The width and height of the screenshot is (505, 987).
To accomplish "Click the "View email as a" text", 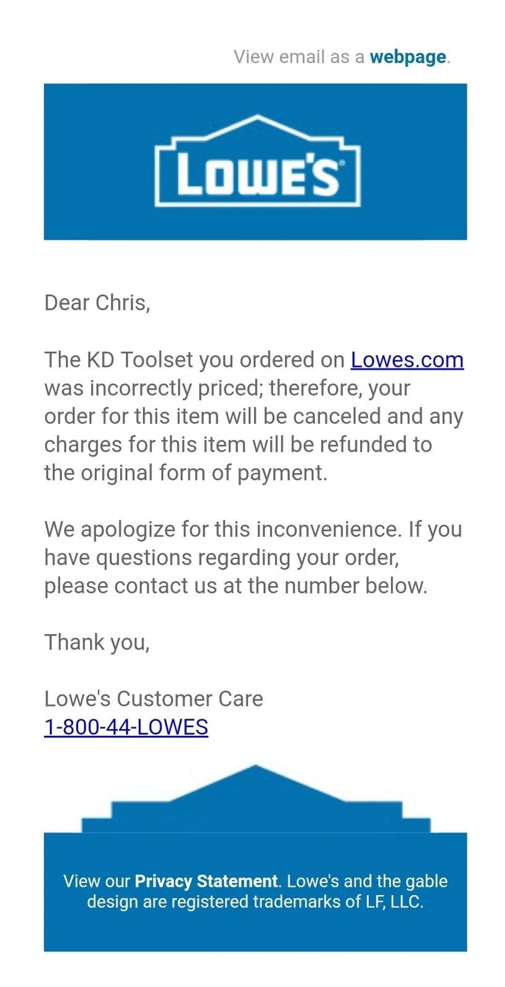I will 299,57.
